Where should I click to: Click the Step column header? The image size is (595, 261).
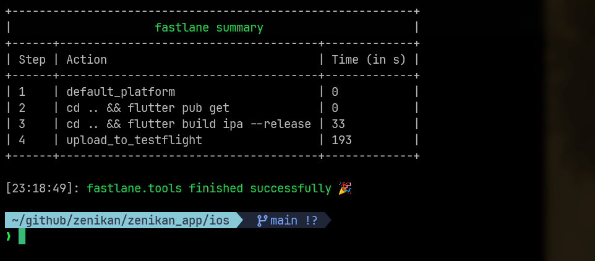pos(32,59)
